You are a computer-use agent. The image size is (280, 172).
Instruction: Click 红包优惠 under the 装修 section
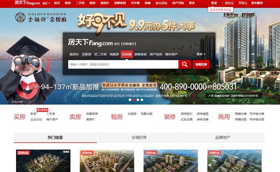187,119
